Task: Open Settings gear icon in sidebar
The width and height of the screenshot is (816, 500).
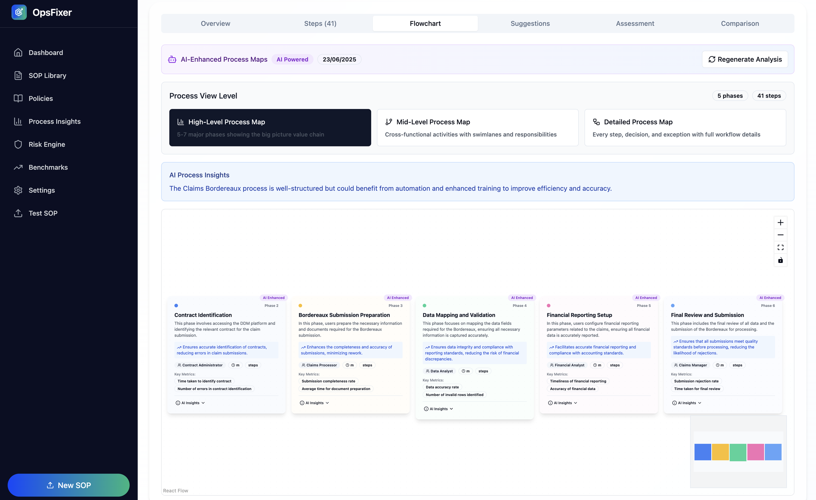Action: [x=18, y=190]
